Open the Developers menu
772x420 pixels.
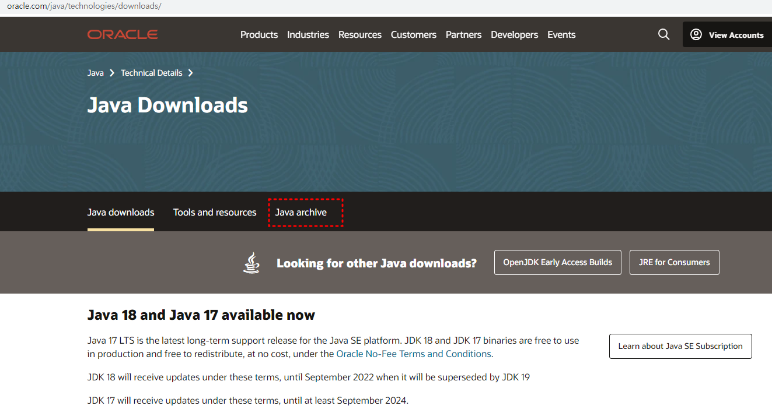515,34
